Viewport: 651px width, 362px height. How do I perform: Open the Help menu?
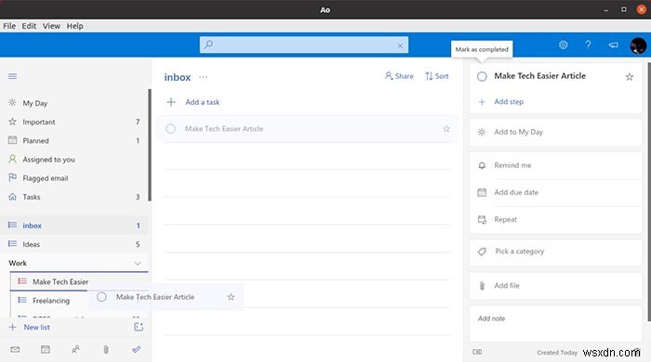coord(74,26)
